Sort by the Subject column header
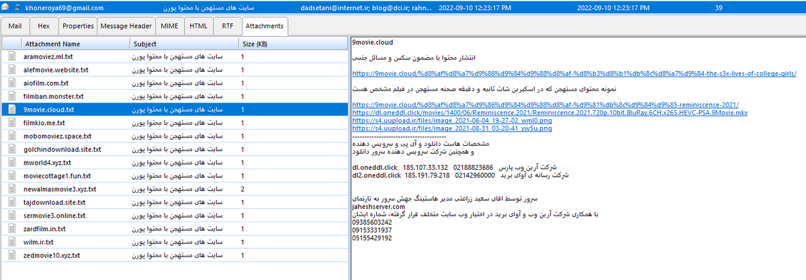This screenshot has height=280, width=806. tap(185, 44)
